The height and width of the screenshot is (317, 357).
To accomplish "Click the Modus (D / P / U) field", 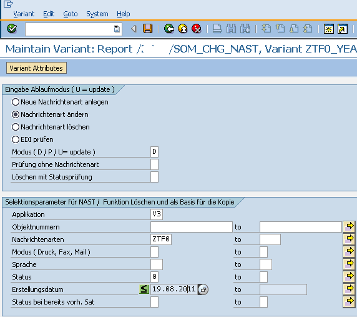I will tap(154, 152).
